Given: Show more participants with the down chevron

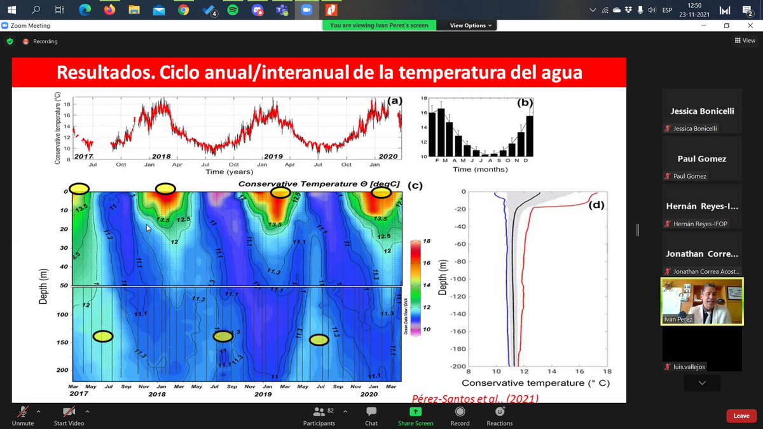Looking at the screenshot, I should coord(703,383).
